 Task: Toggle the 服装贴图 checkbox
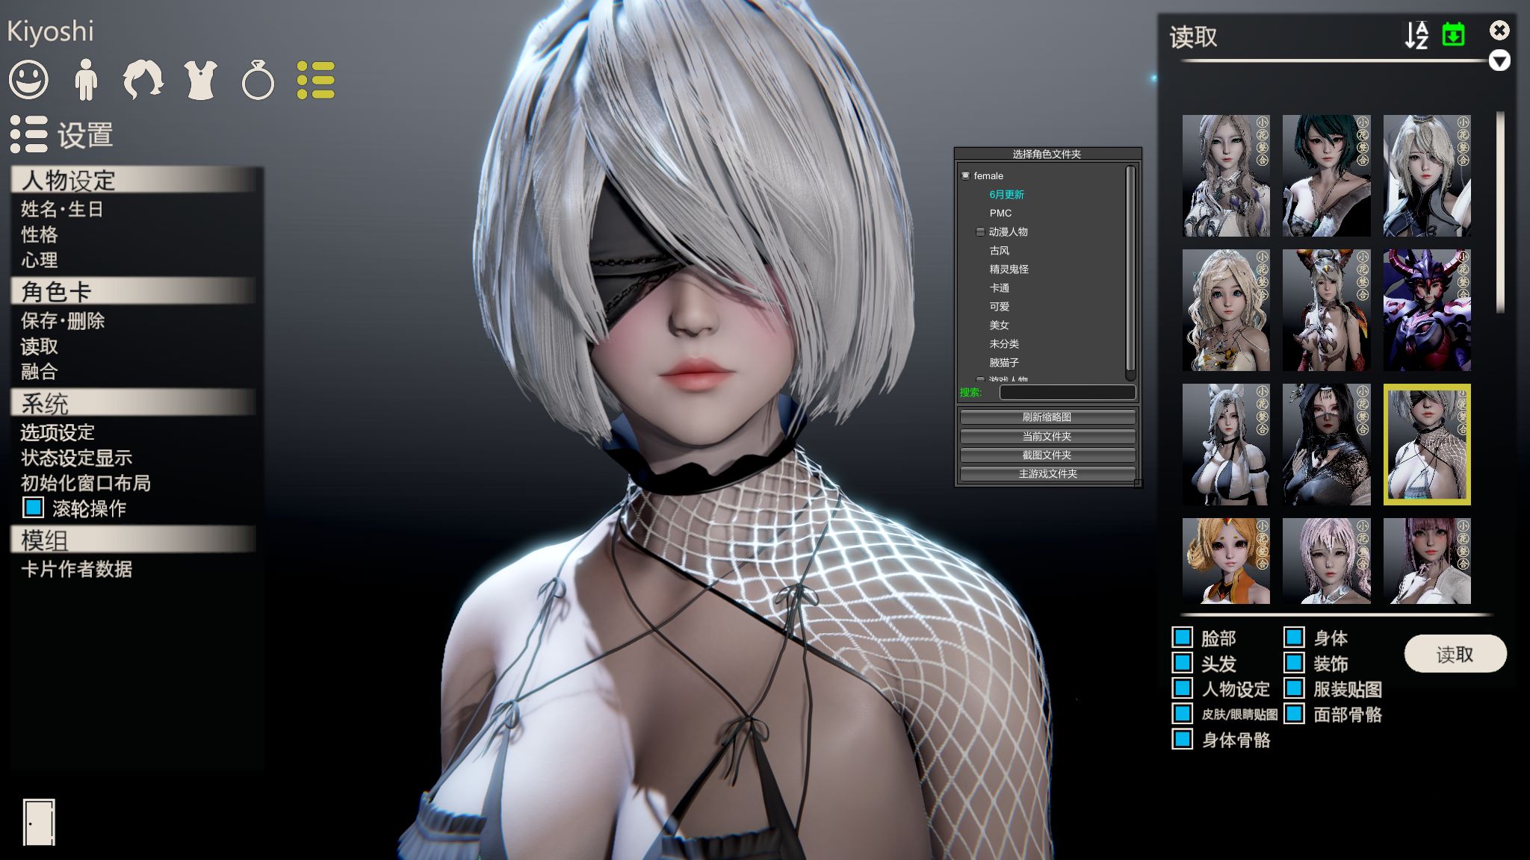coord(1294,688)
